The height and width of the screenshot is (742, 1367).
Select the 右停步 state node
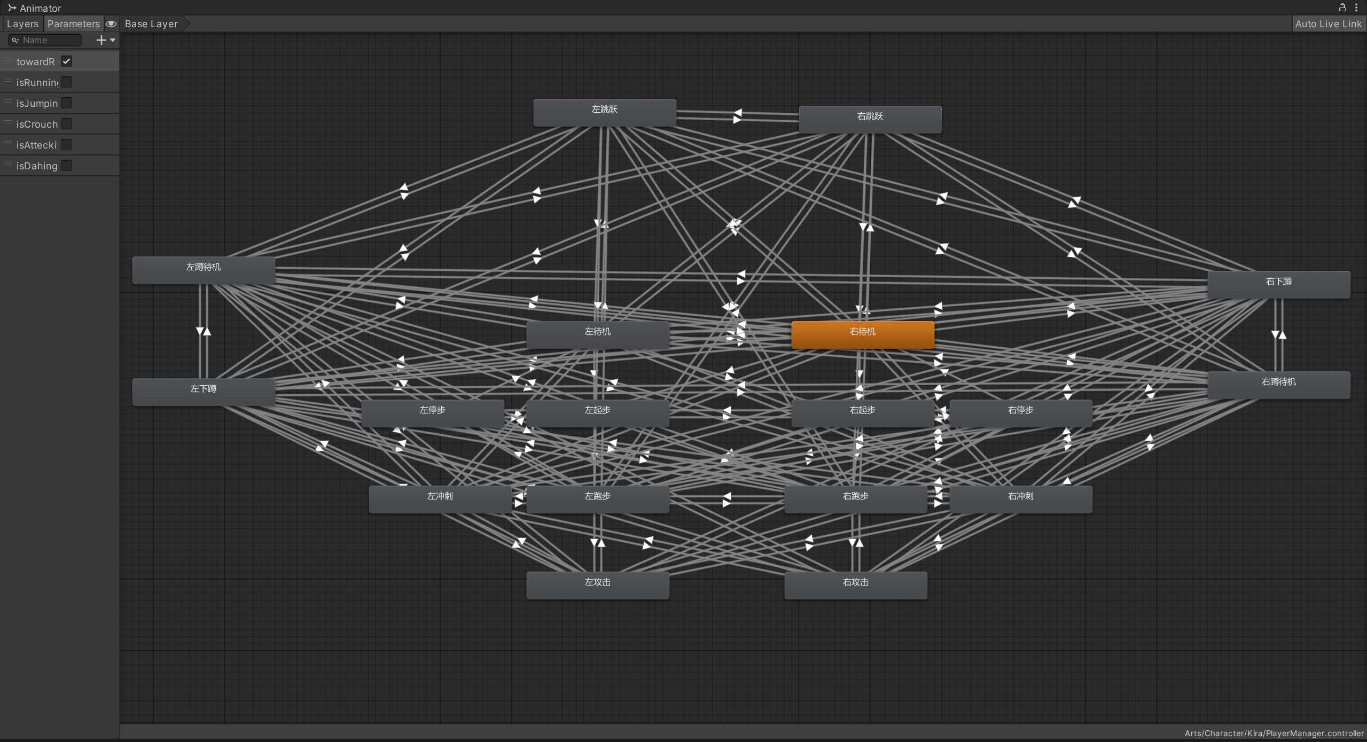pyautogui.click(x=1021, y=413)
